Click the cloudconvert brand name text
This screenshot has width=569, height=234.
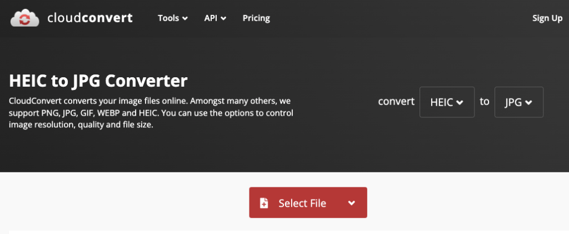pyautogui.click(x=90, y=18)
